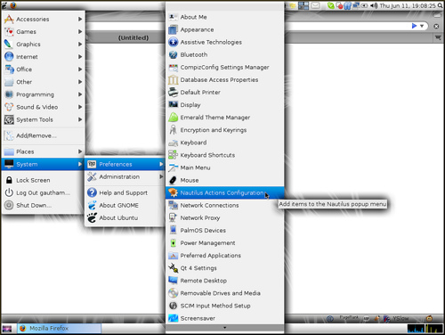Expand the Internet submenu arrow
Image resolution: width=445 pixels, height=335 pixels.
click(x=80, y=56)
